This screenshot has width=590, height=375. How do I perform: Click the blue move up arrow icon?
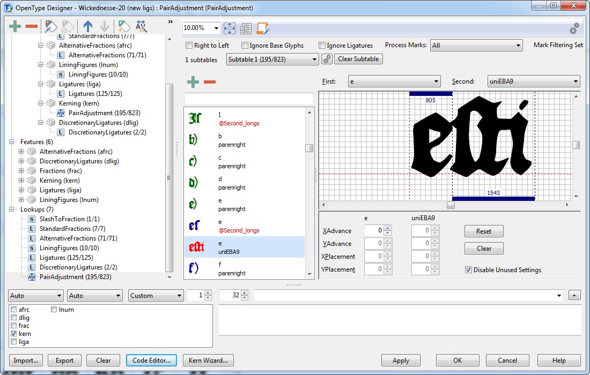(x=88, y=26)
